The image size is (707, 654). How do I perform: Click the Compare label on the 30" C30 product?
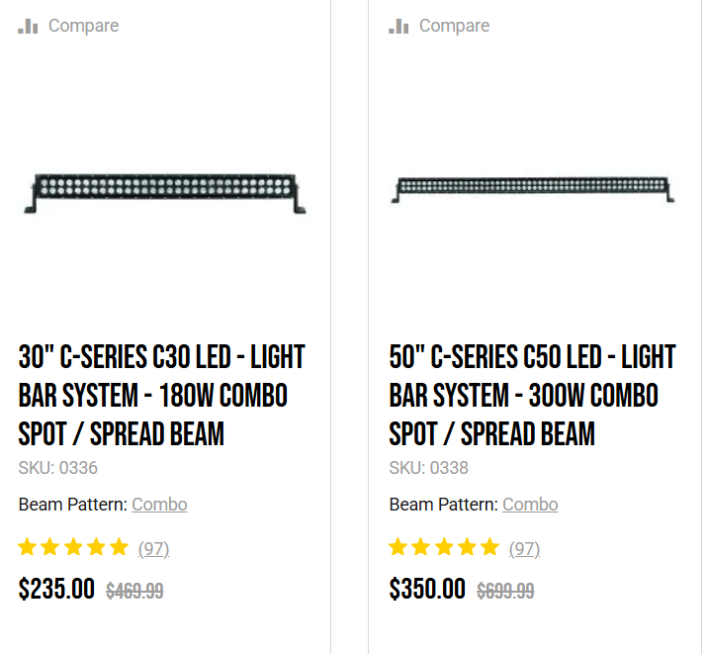(83, 26)
